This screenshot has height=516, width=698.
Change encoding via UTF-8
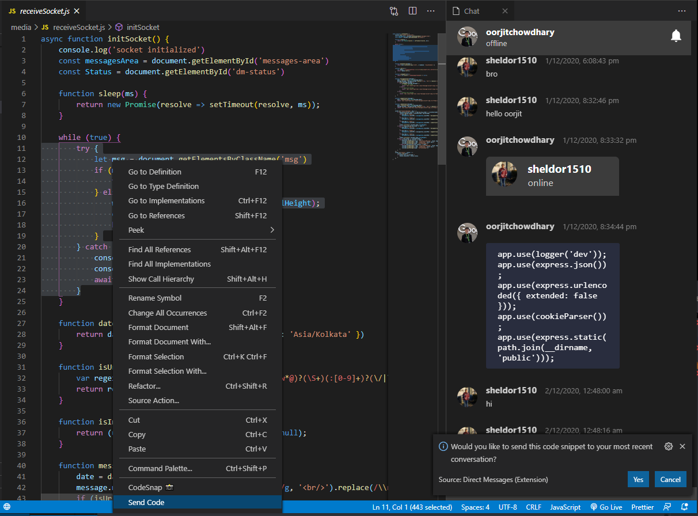coord(508,507)
